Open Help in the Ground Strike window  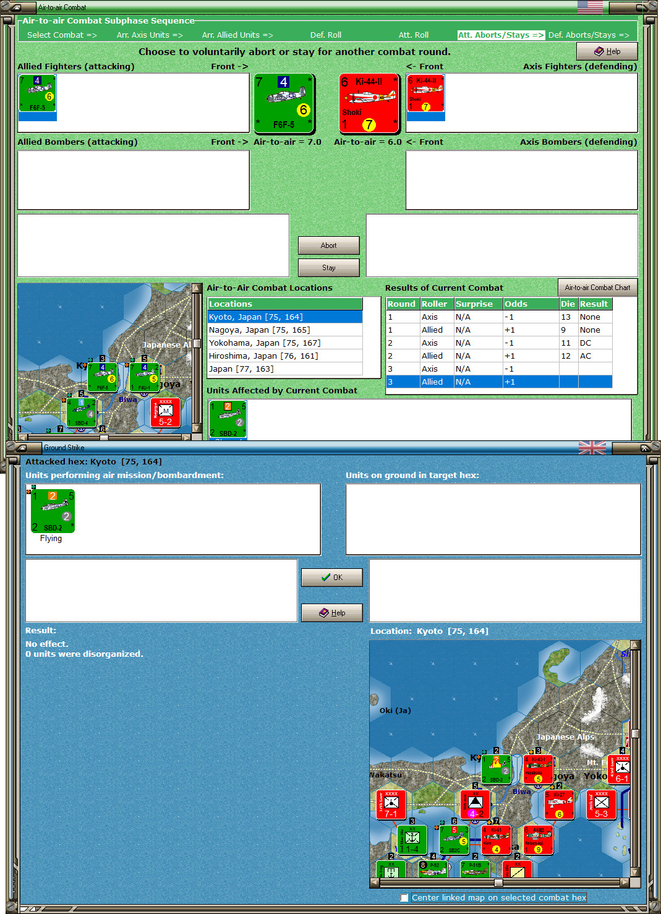pyautogui.click(x=332, y=613)
